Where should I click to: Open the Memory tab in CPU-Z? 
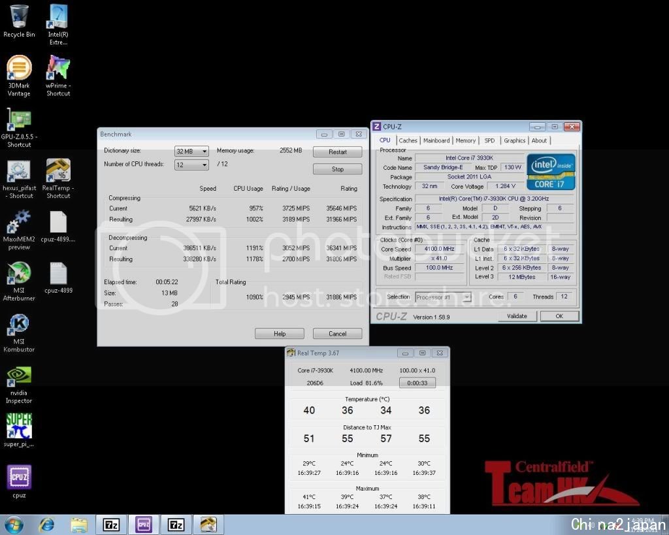click(x=465, y=140)
